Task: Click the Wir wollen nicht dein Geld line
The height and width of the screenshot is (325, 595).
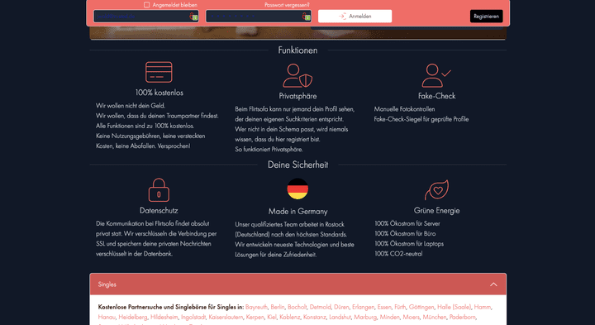Action: 131,106
